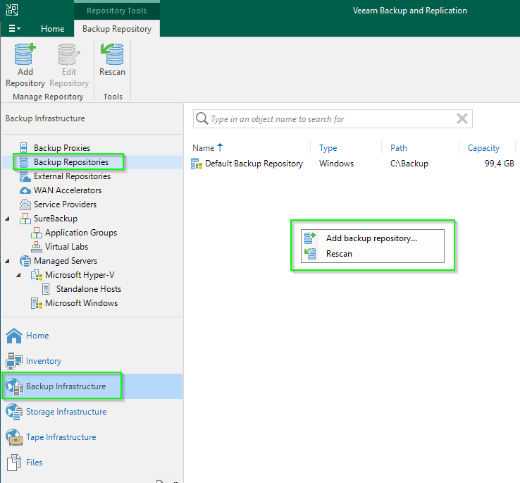This screenshot has width=520, height=483.
Task: Click the Tape Infrastructure view icon
Action: click(x=14, y=437)
